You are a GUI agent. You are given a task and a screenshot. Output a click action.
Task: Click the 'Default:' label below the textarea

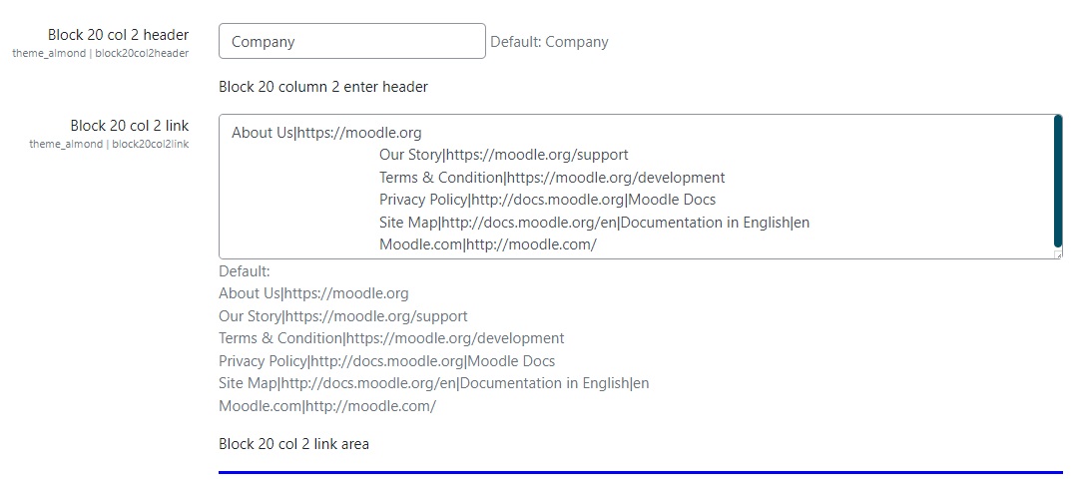pyautogui.click(x=245, y=271)
